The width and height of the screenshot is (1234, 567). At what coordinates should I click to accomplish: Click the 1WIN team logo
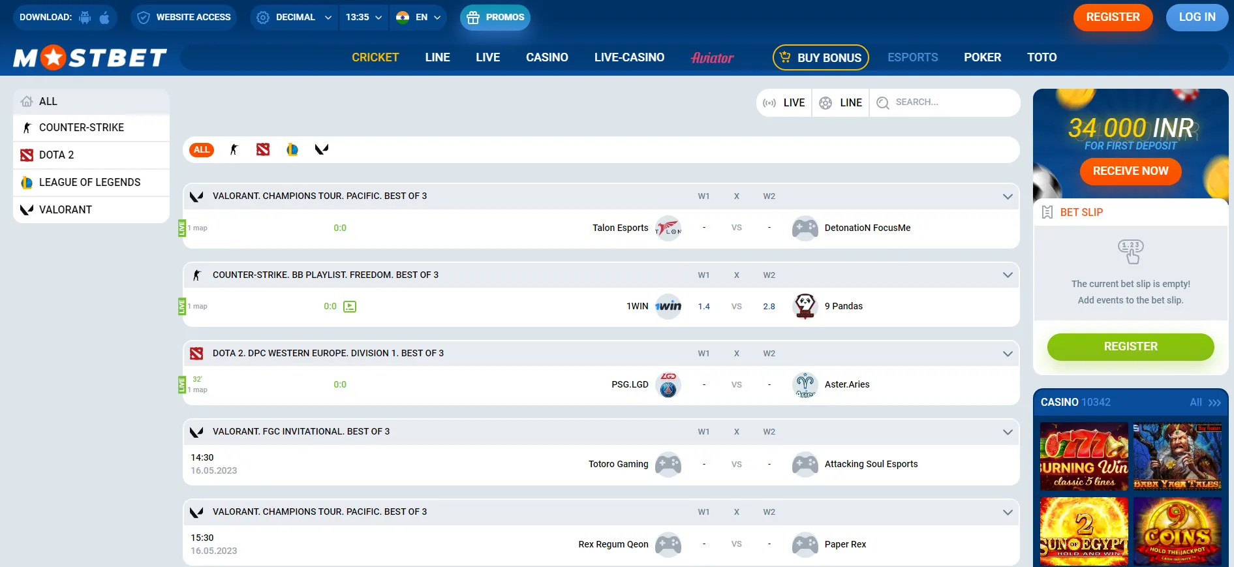pos(668,307)
